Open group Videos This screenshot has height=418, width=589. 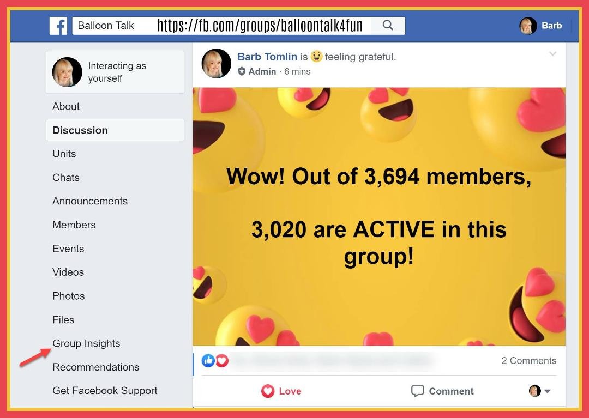tap(68, 272)
